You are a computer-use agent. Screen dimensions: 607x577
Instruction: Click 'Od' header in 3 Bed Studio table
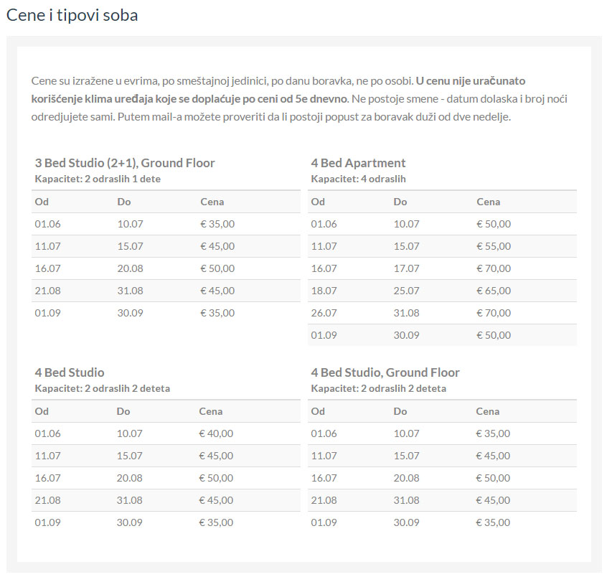(x=42, y=202)
